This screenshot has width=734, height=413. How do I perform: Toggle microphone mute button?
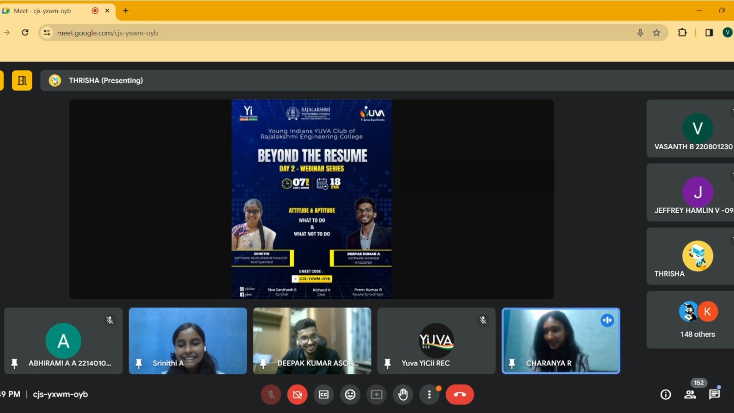tap(271, 394)
